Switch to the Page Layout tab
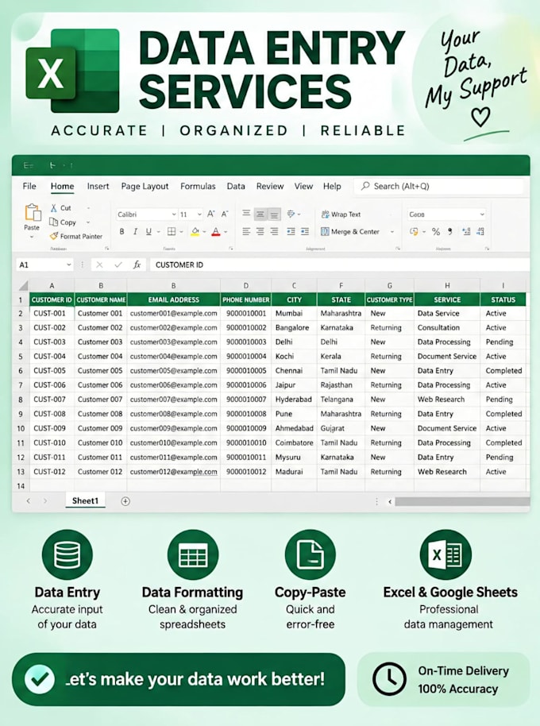Image resolution: width=540 pixels, height=726 pixels. (x=145, y=186)
